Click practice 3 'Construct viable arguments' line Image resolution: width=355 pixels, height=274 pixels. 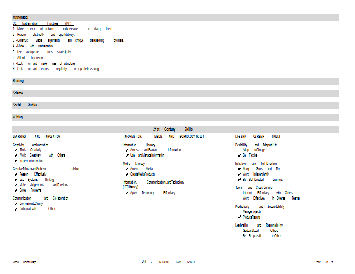(x=68, y=40)
